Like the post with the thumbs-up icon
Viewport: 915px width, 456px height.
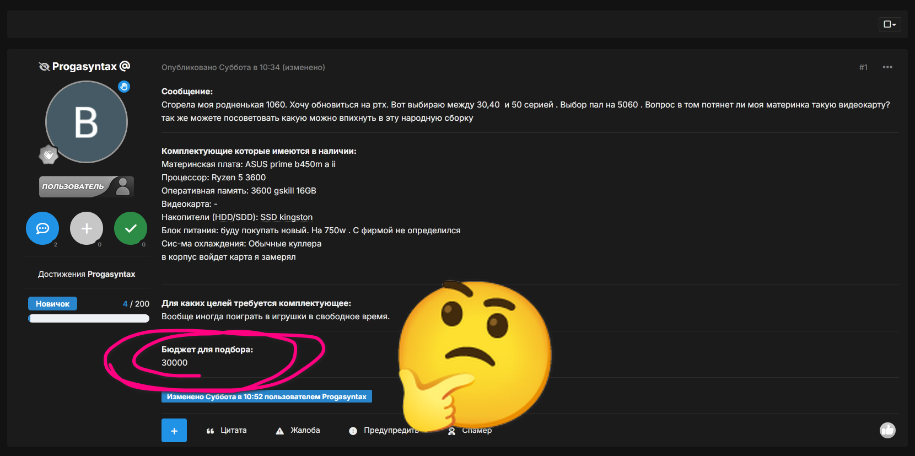pos(887,430)
